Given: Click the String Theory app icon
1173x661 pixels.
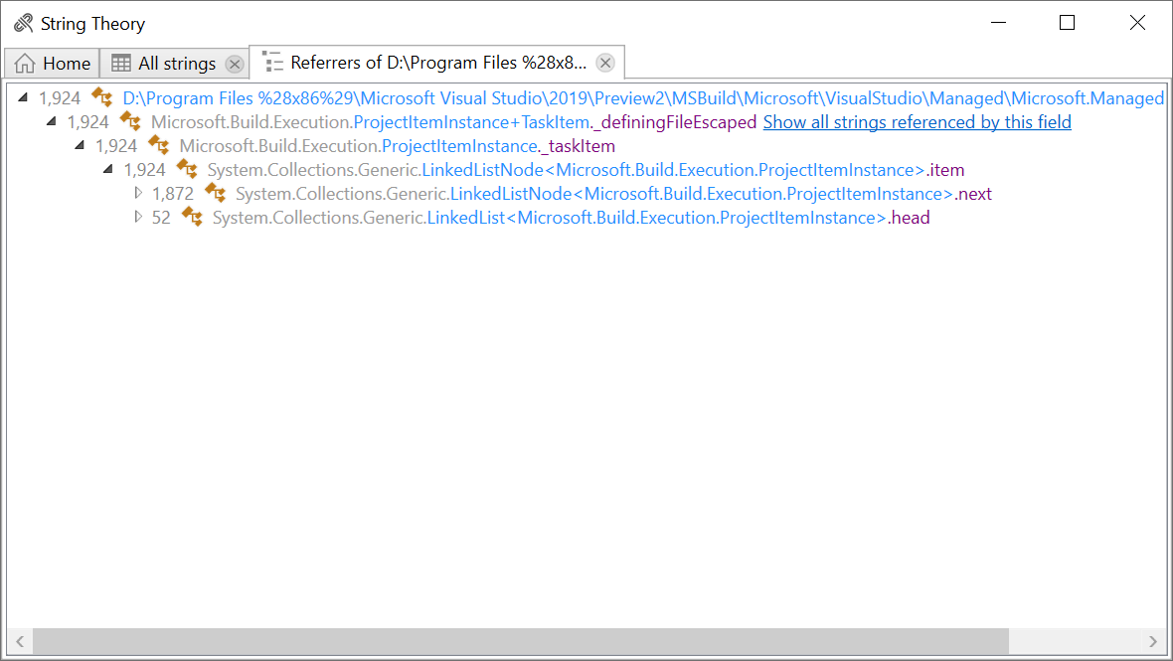Looking at the screenshot, I should (23, 23).
